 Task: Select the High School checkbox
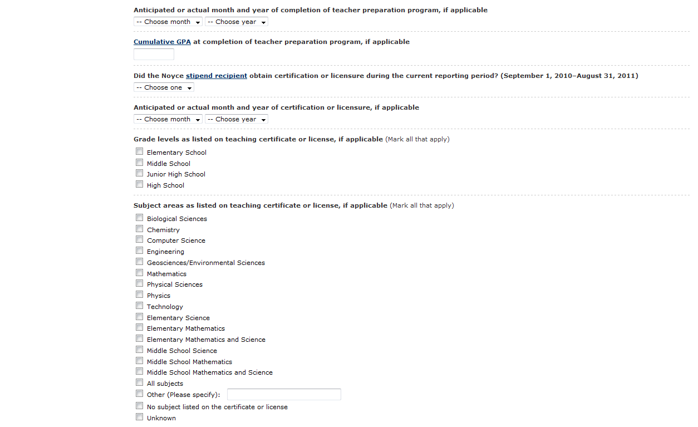click(x=139, y=184)
